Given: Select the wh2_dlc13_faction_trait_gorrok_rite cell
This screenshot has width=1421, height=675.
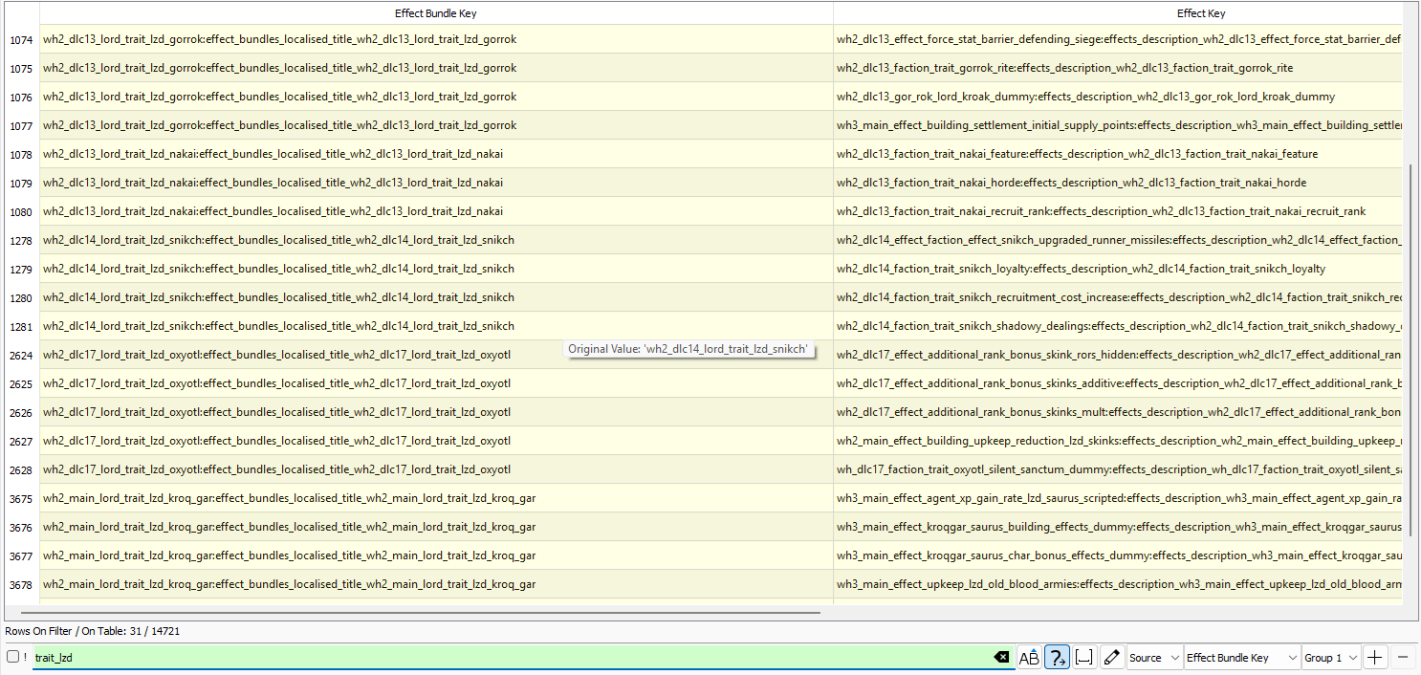Looking at the screenshot, I should point(1117,68).
